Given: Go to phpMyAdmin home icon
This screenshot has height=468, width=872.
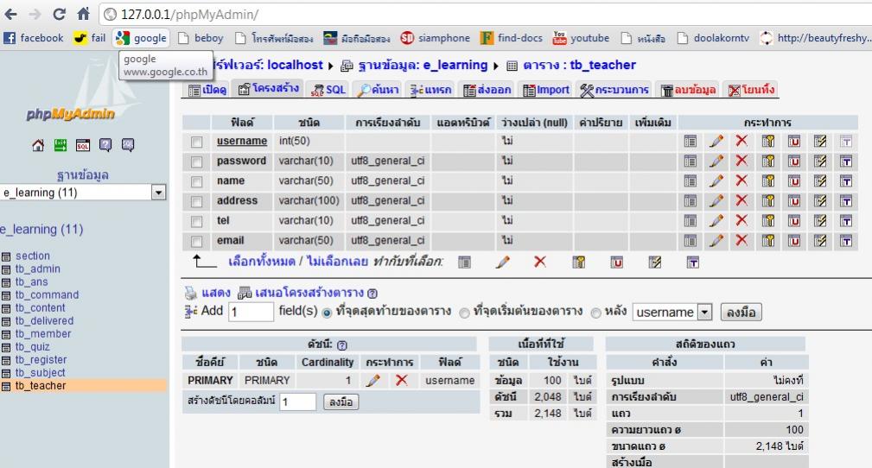Looking at the screenshot, I should (x=38, y=146).
